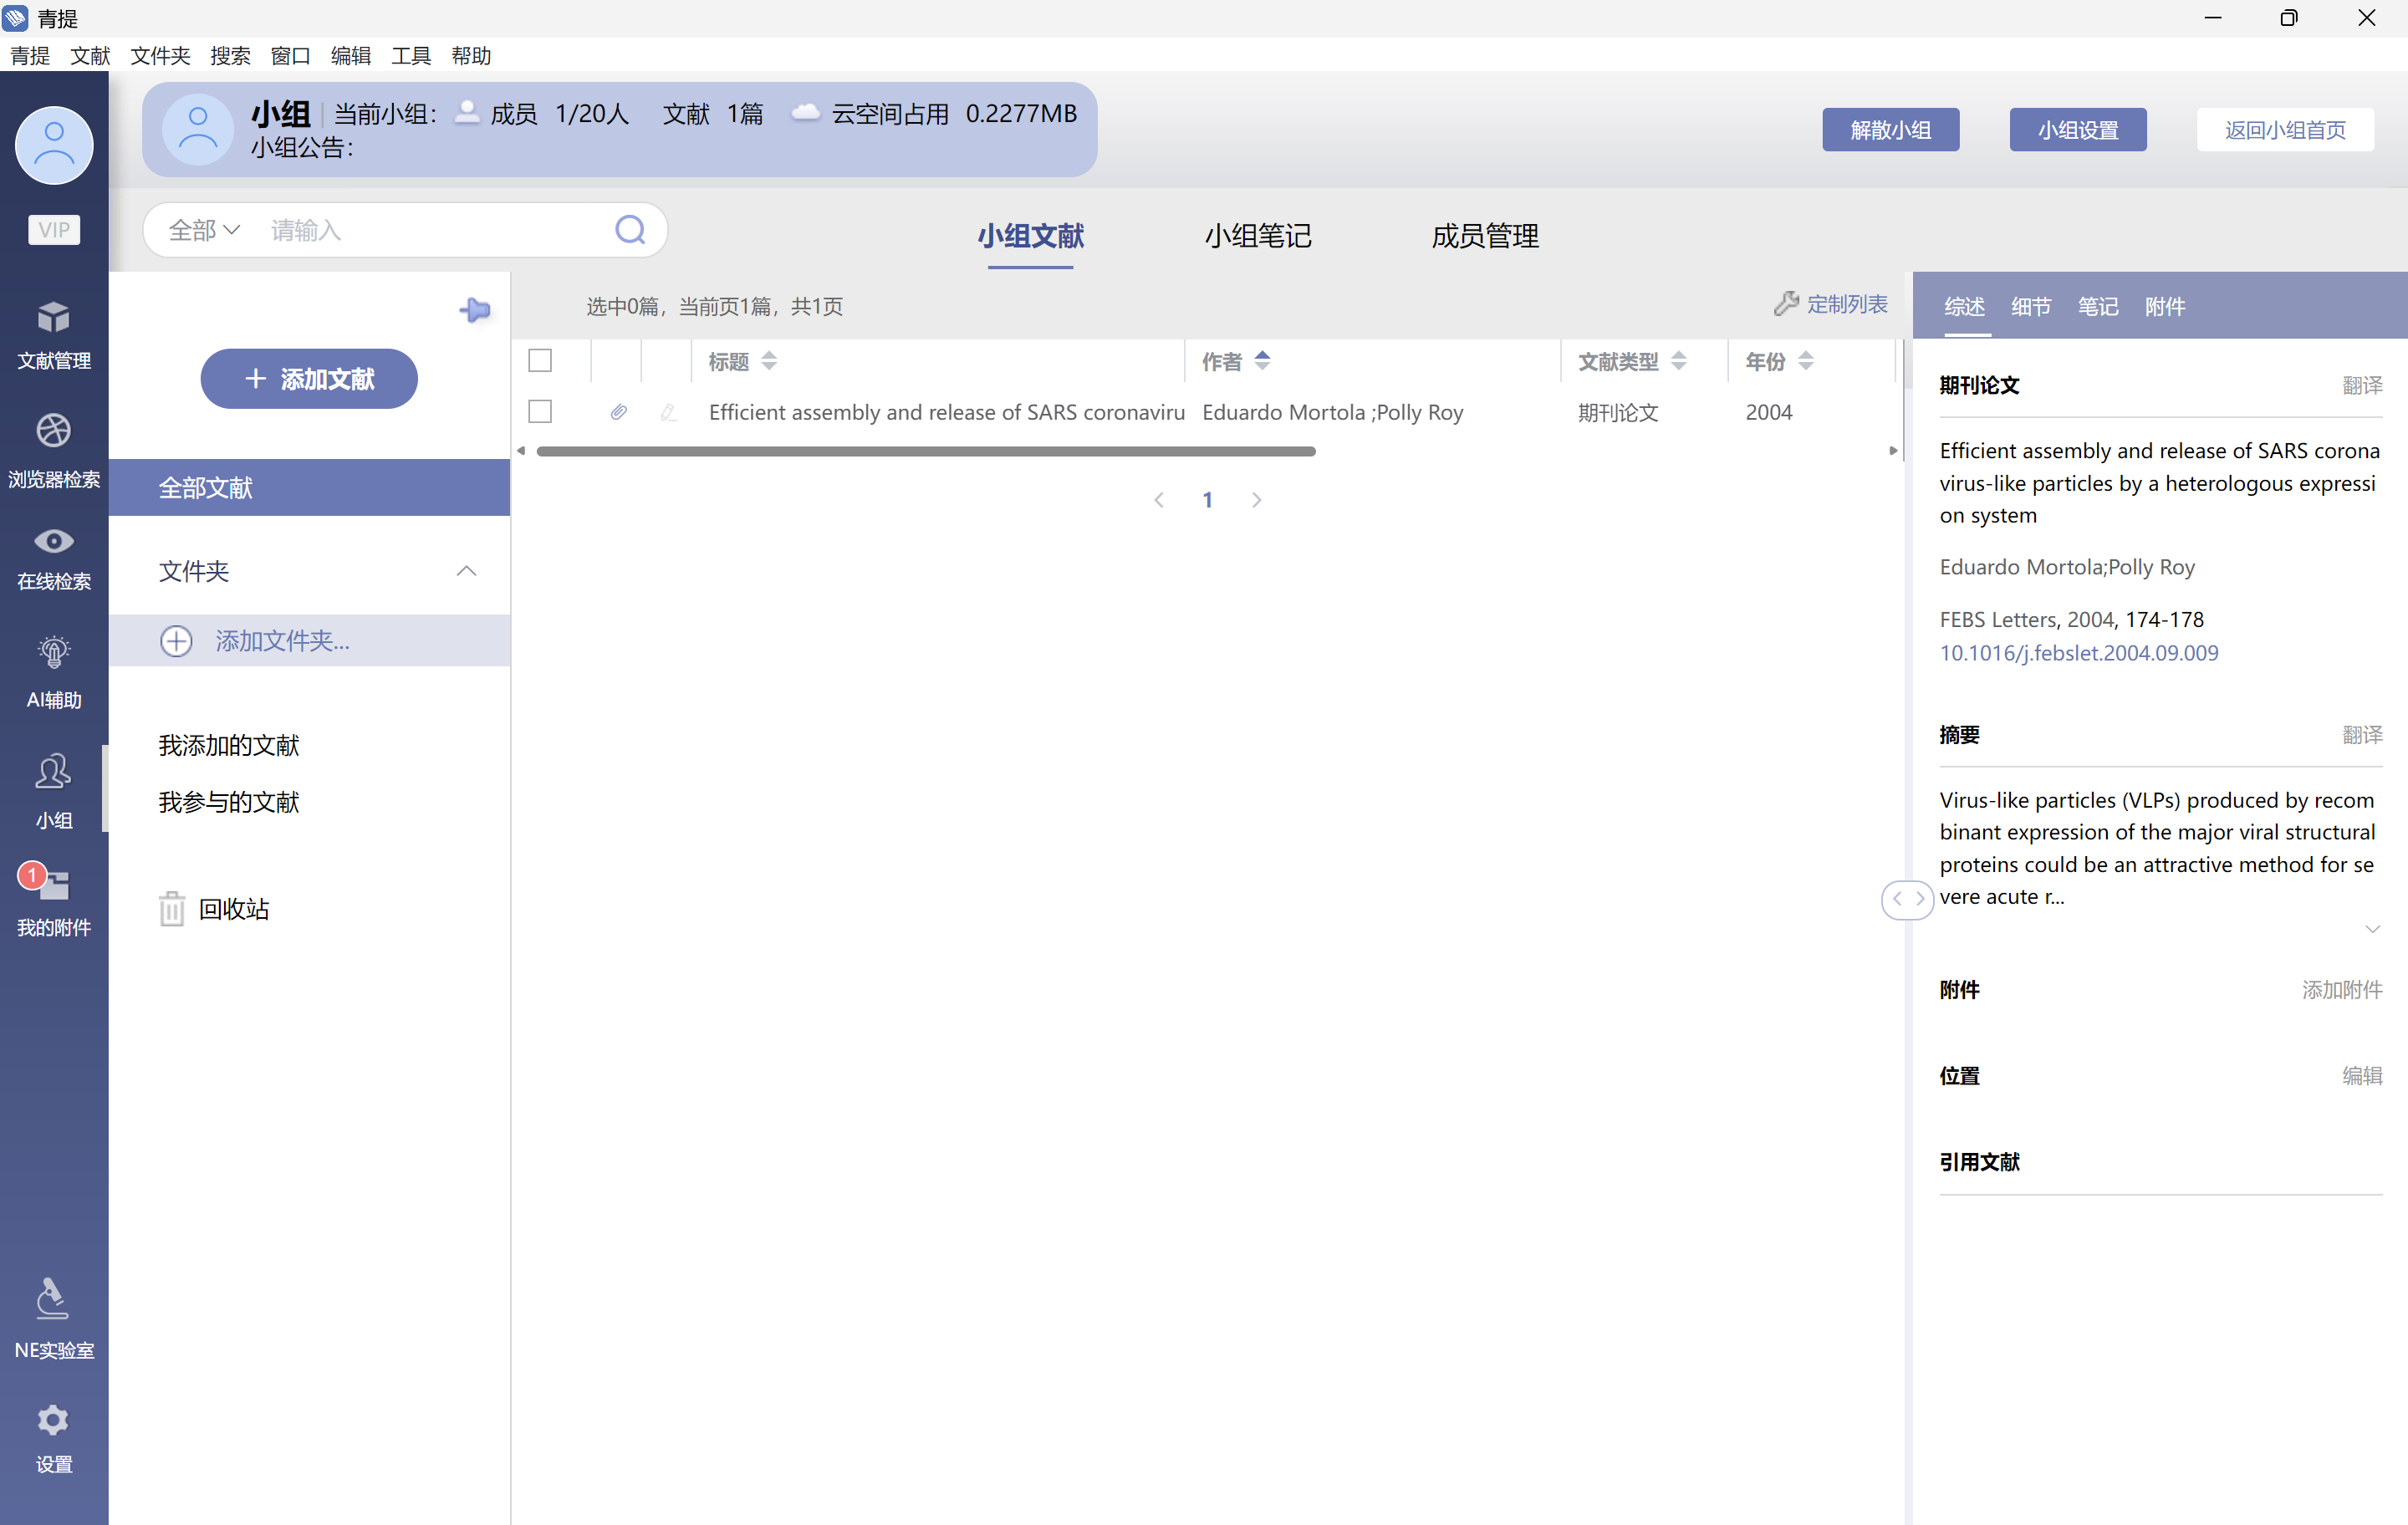Screen dimensions: 2408x1525
Task: Click 翻译 beside 摘要
Action: pos(2362,735)
